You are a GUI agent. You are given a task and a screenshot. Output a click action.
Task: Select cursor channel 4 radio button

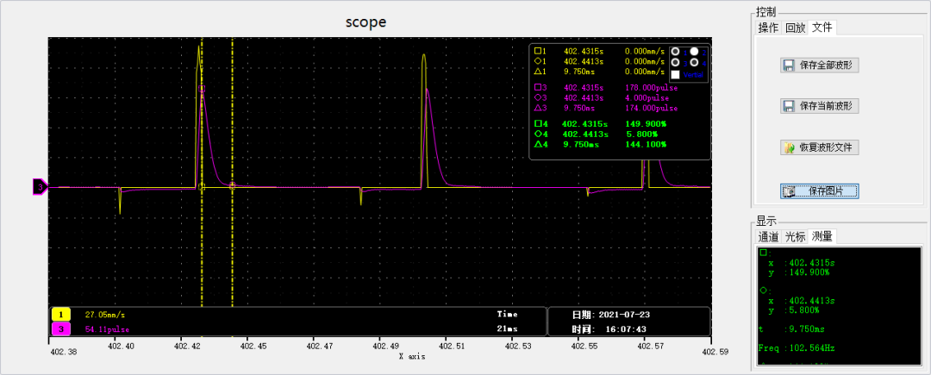(694, 63)
